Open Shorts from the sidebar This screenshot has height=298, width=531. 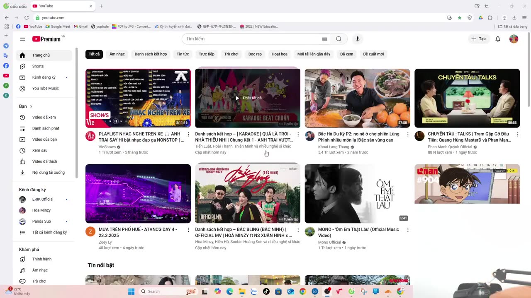[x=45, y=66]
